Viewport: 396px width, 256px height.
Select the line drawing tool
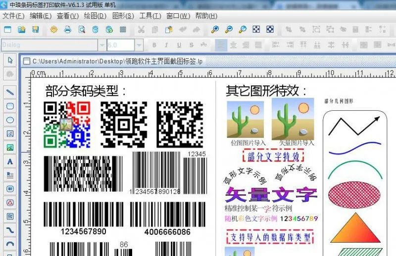10,92
